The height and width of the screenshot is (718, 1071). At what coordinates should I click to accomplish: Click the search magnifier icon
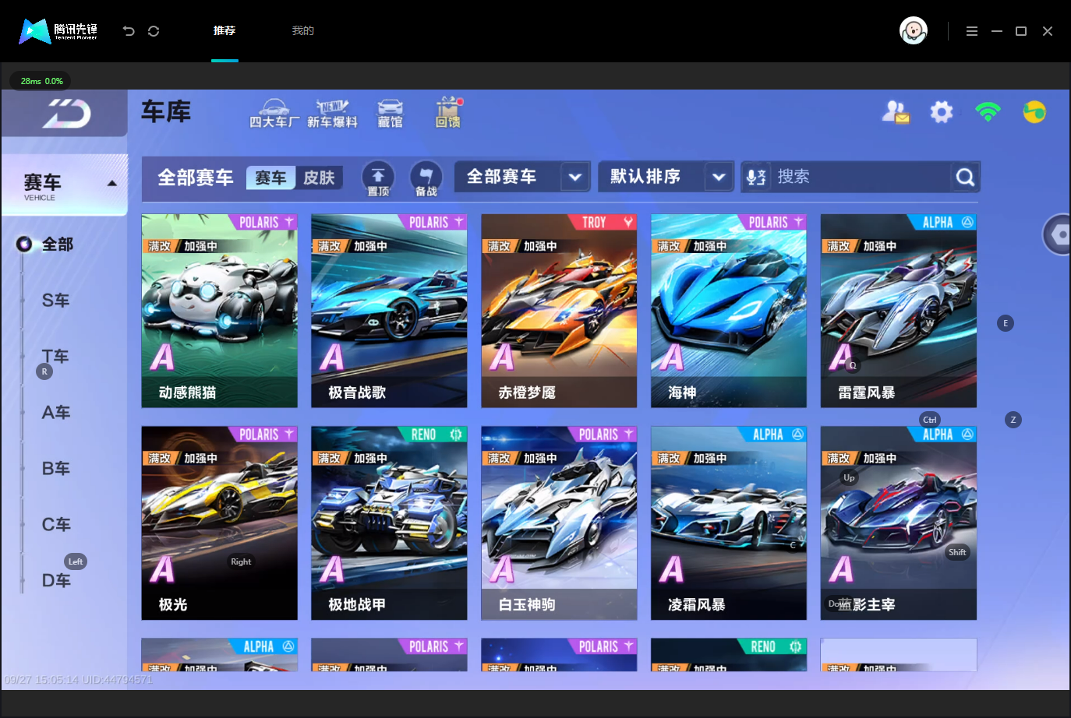(965, 178)
